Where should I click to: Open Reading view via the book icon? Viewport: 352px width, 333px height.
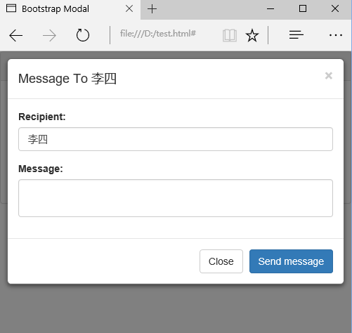(x=230, y=35)
